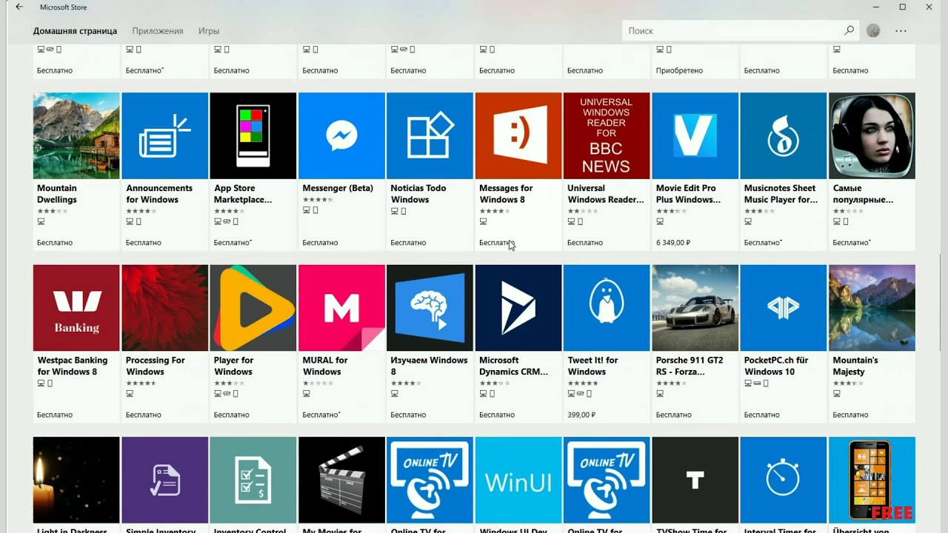Click the search magnifier icon
The image size is (948, 533).
pos(849,30)
